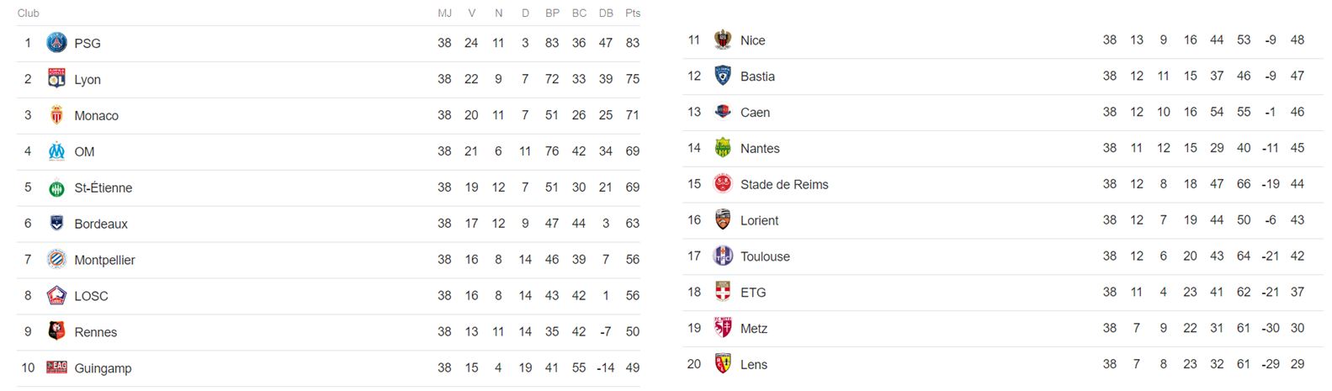1332x391 pixels.
Task: Click the Pts column header
Action: [633, 13]
